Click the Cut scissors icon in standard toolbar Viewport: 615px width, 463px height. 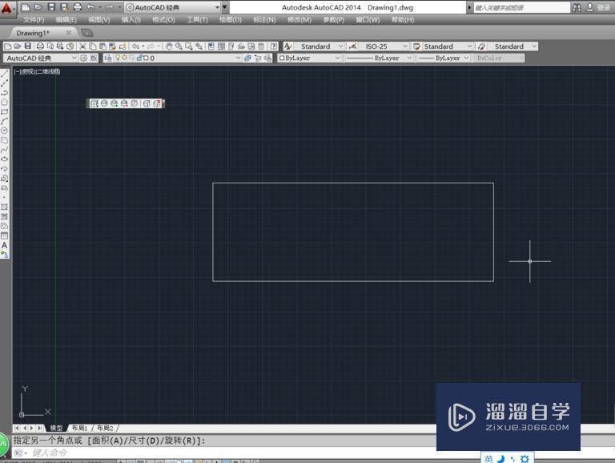point(82,46)
